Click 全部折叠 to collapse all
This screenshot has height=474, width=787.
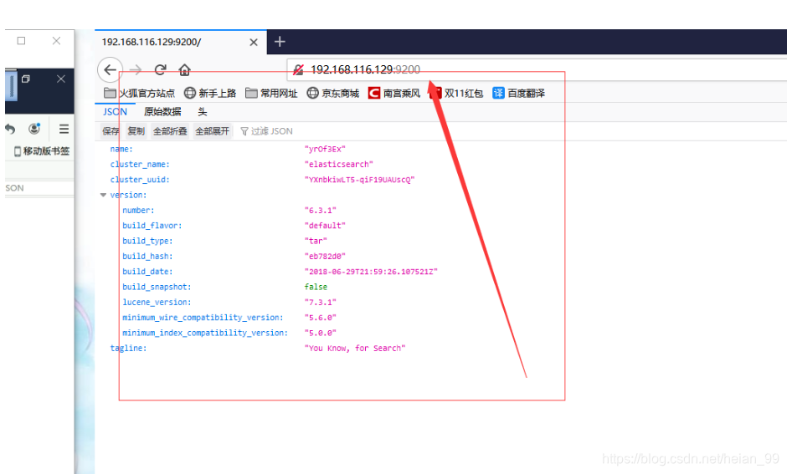pyautogui.click(x=170, y=131)
